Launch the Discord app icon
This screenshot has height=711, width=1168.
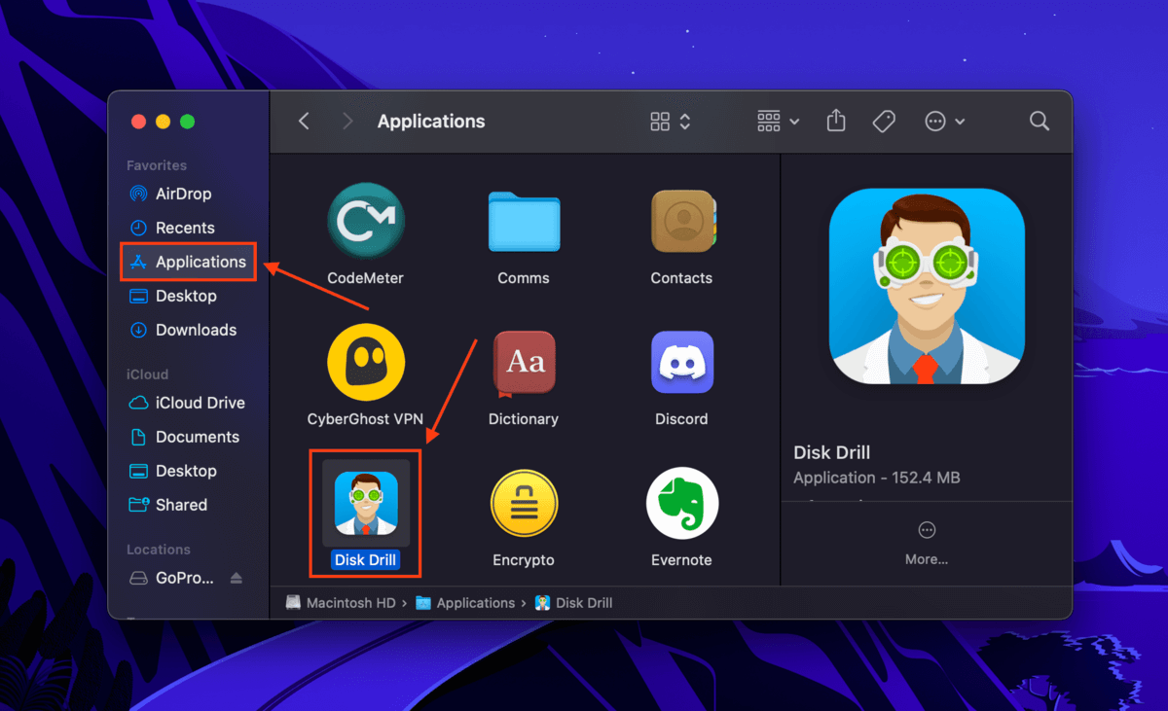(682, 363)
